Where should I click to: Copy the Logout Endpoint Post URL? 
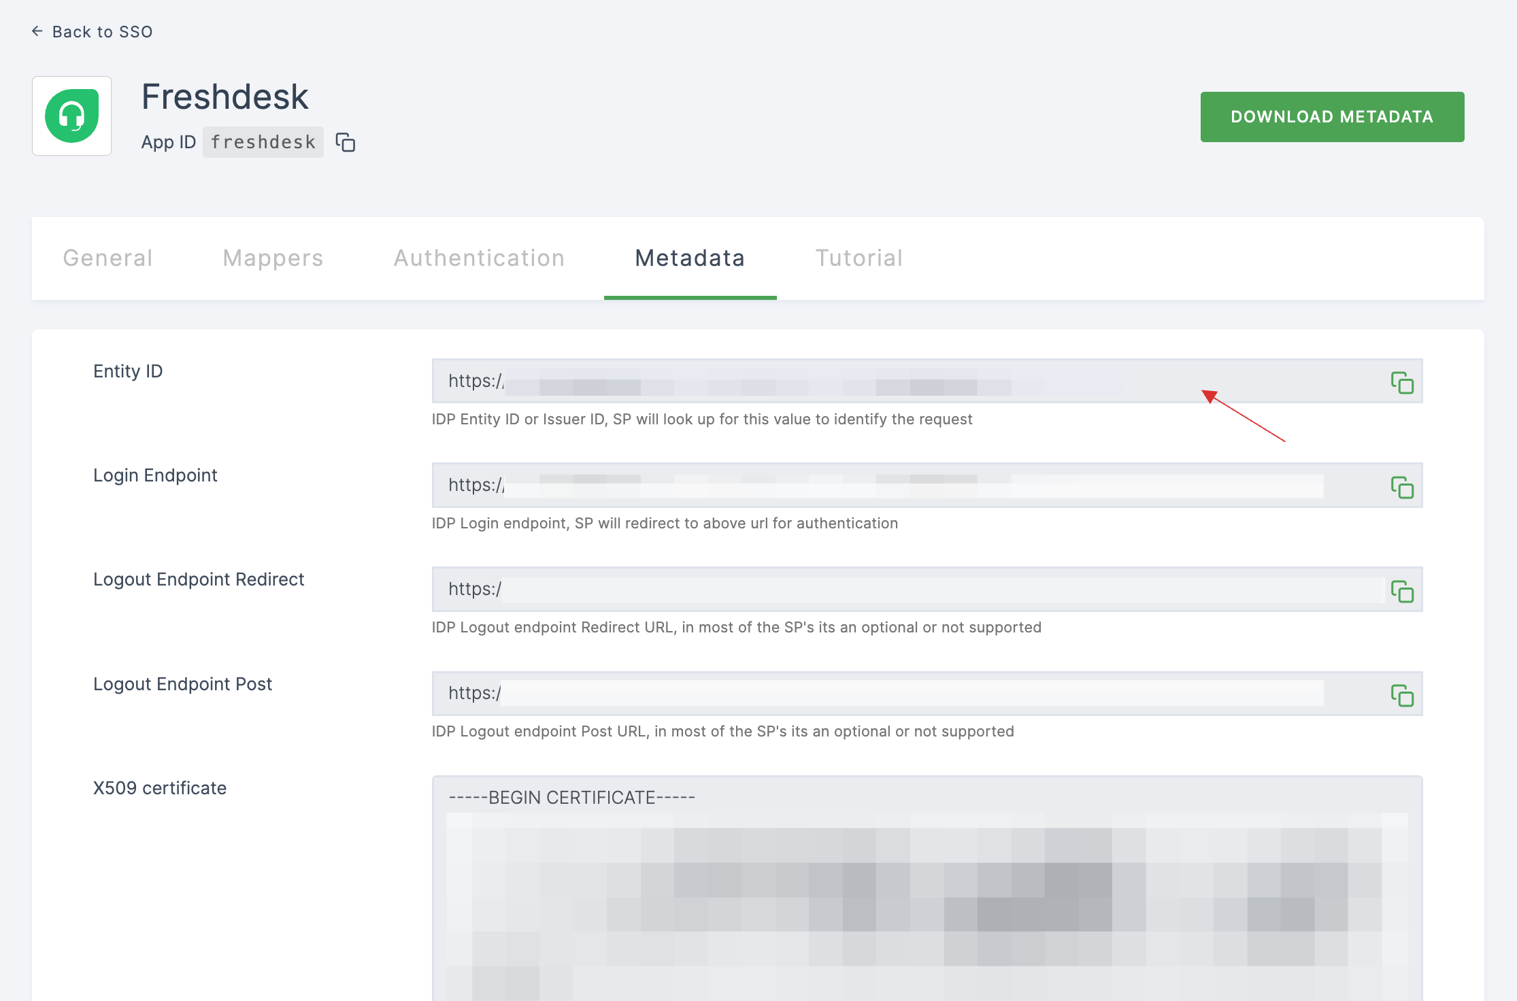click(1402, 695)
